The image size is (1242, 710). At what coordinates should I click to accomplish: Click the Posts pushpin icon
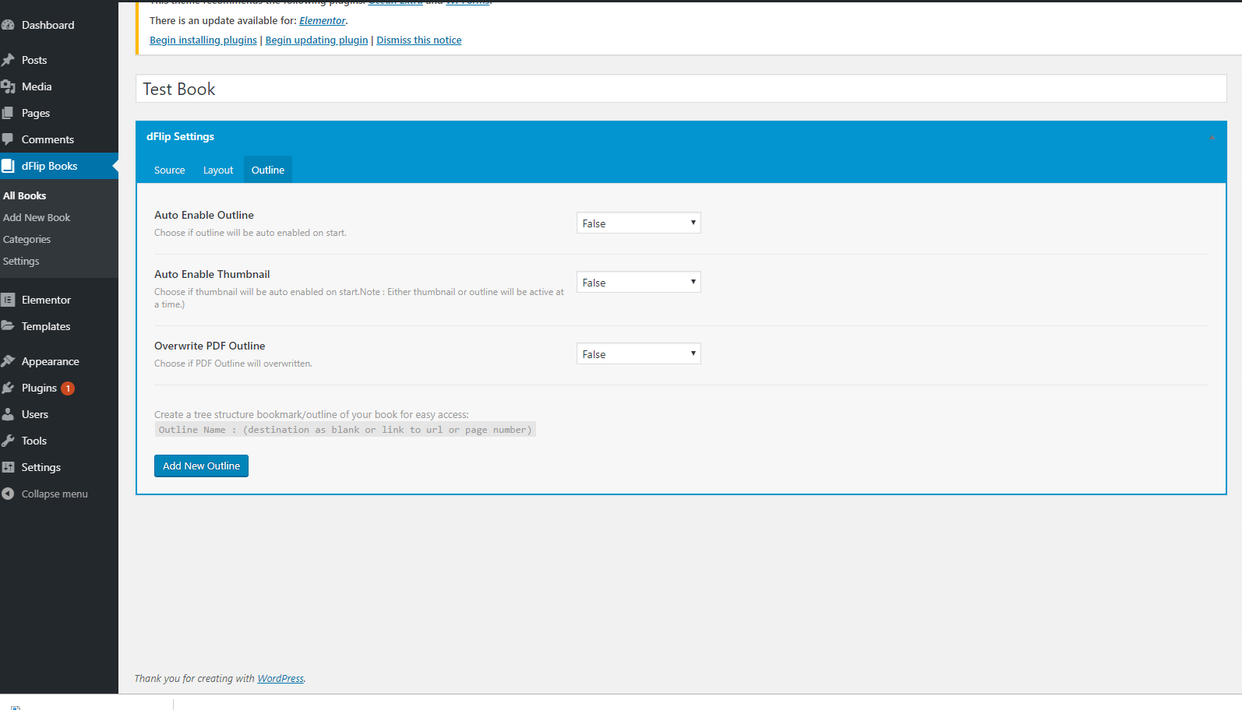click(8, 60)
